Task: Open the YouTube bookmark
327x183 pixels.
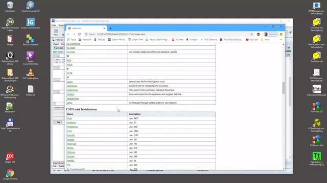Action: point(252,40)
